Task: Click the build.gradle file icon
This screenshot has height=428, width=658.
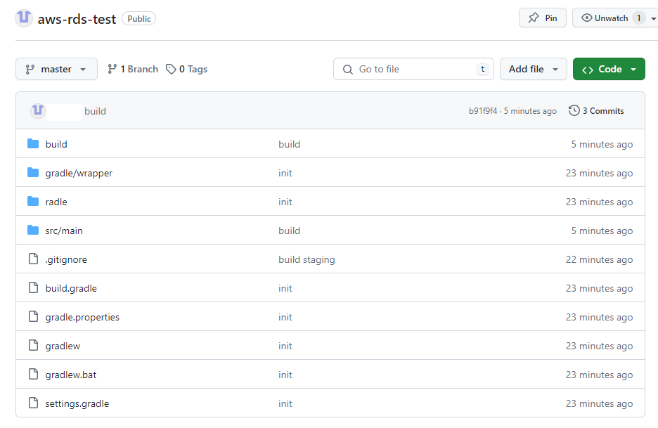Action: (33, 288)
